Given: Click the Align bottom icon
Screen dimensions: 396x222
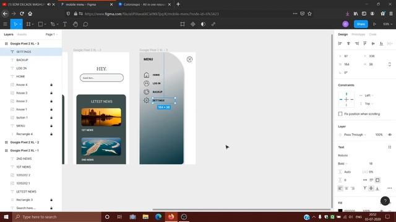Looking at the screenshot, I should pyautogui.click(x=381, y=44).
